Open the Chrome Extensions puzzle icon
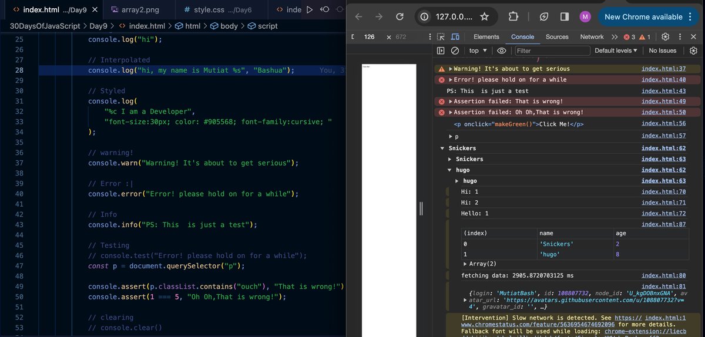 point(513,17)
